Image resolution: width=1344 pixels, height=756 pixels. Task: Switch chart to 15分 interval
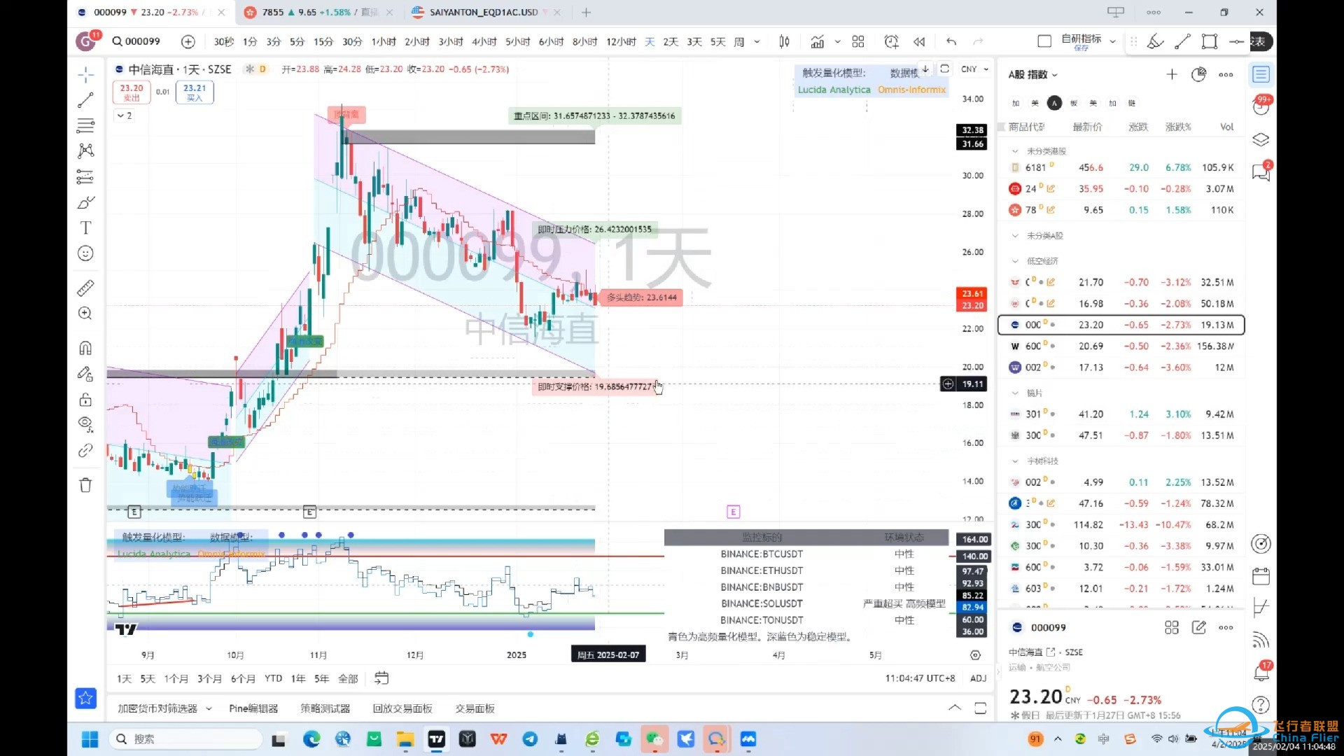click(323, 42)
